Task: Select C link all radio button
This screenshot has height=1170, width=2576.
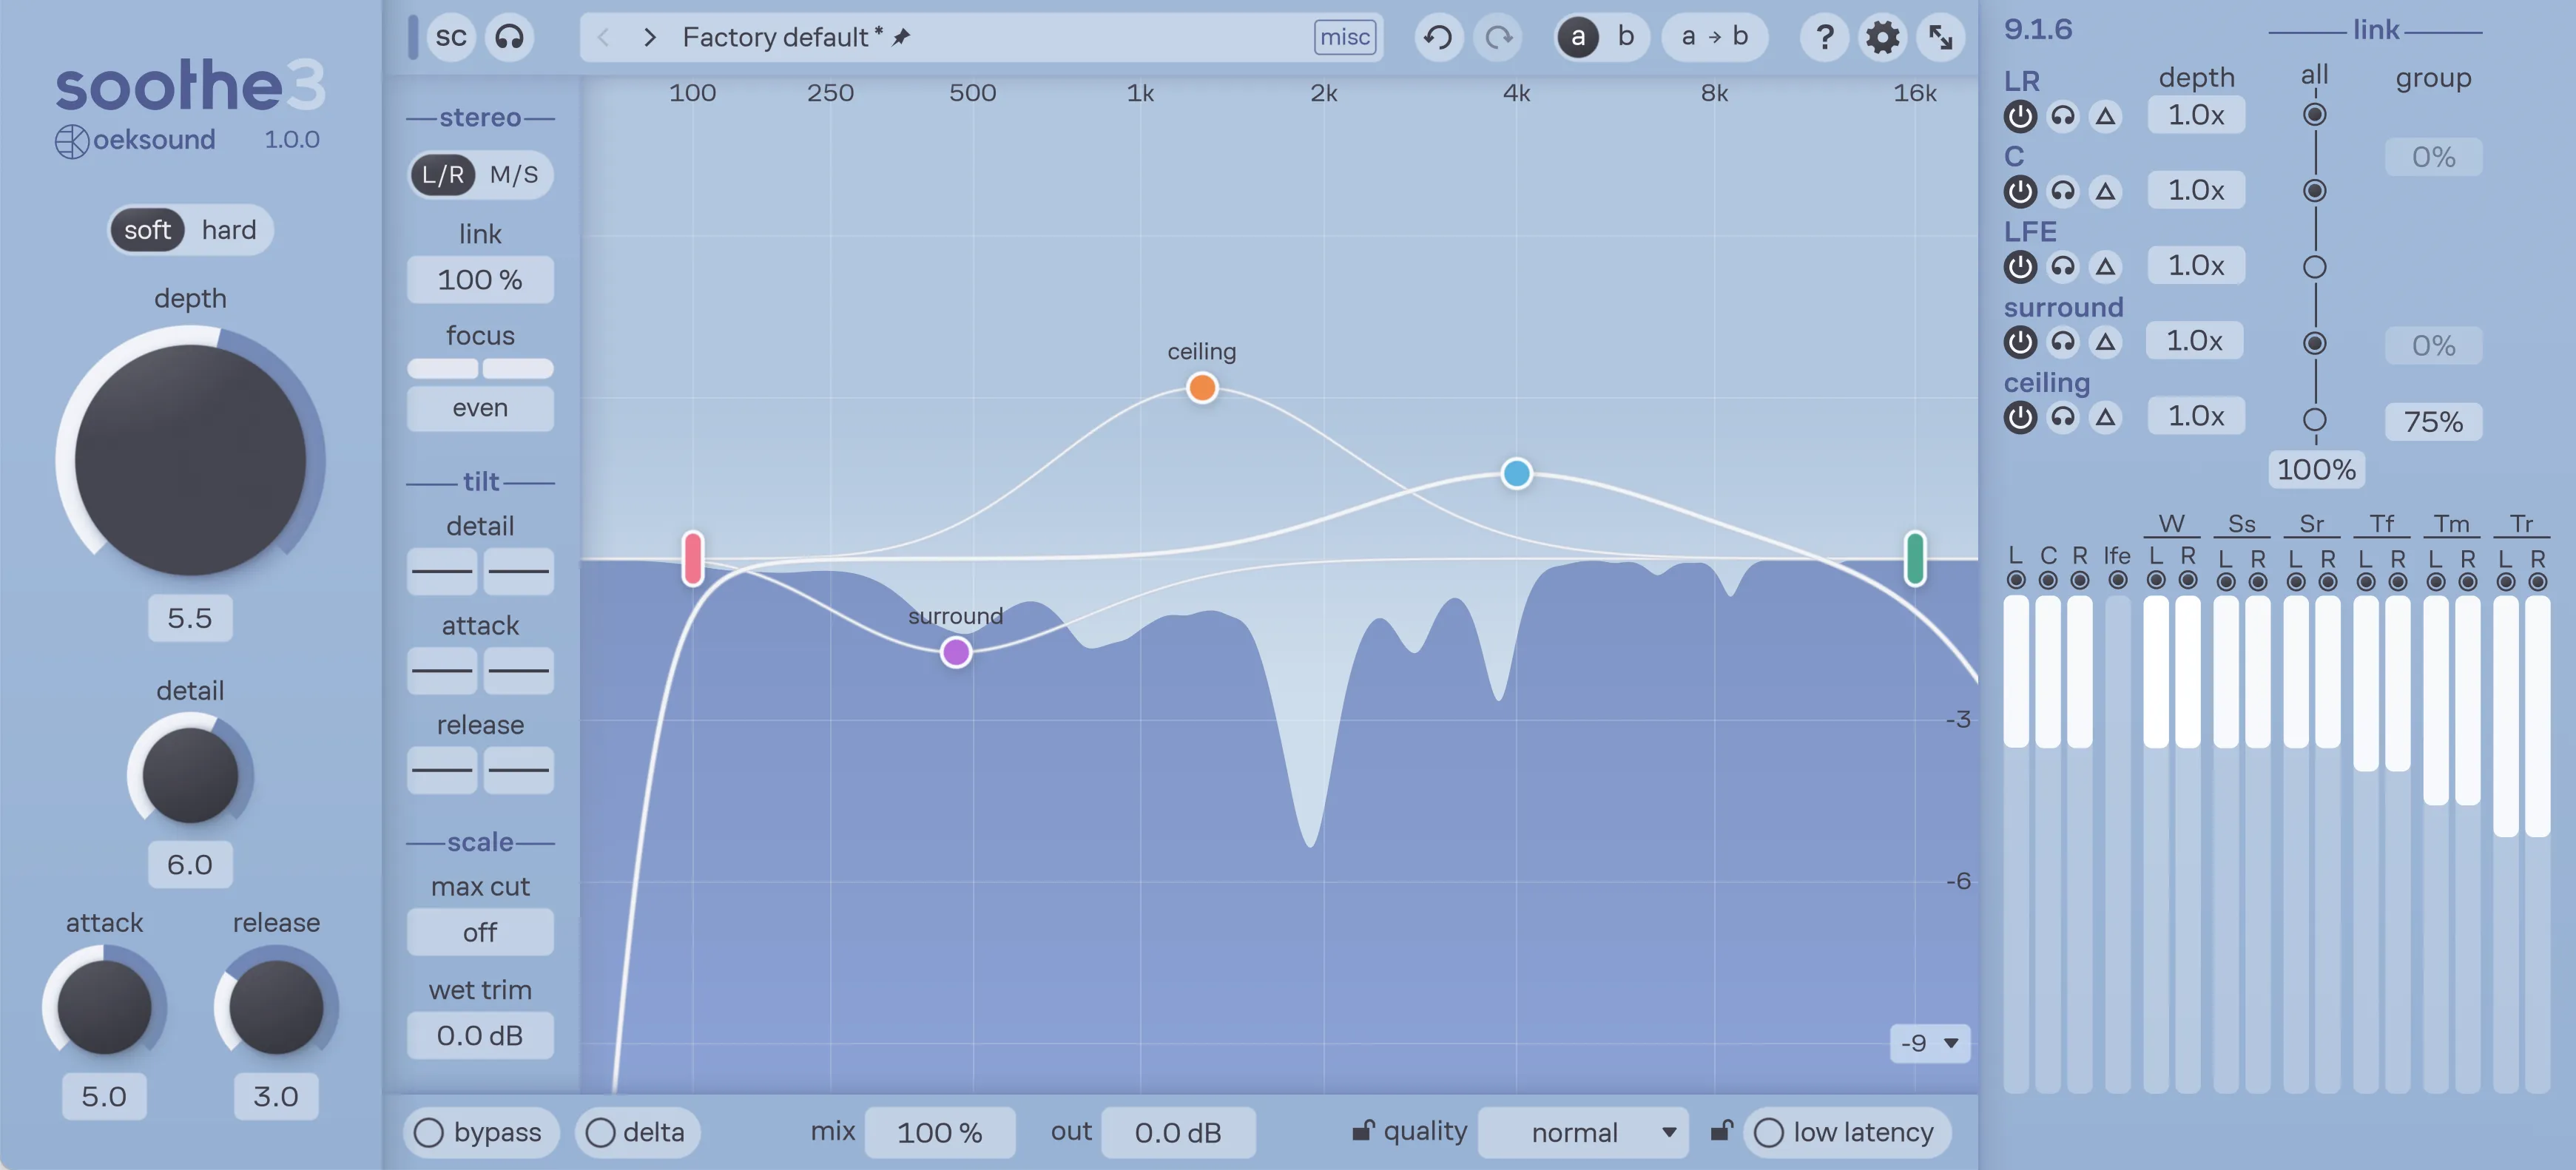Action: coord(2314,191)
